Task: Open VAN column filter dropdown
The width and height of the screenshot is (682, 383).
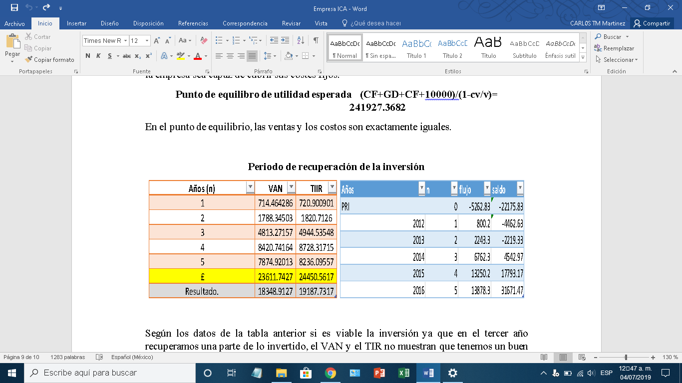Action: tap(291, 188)
